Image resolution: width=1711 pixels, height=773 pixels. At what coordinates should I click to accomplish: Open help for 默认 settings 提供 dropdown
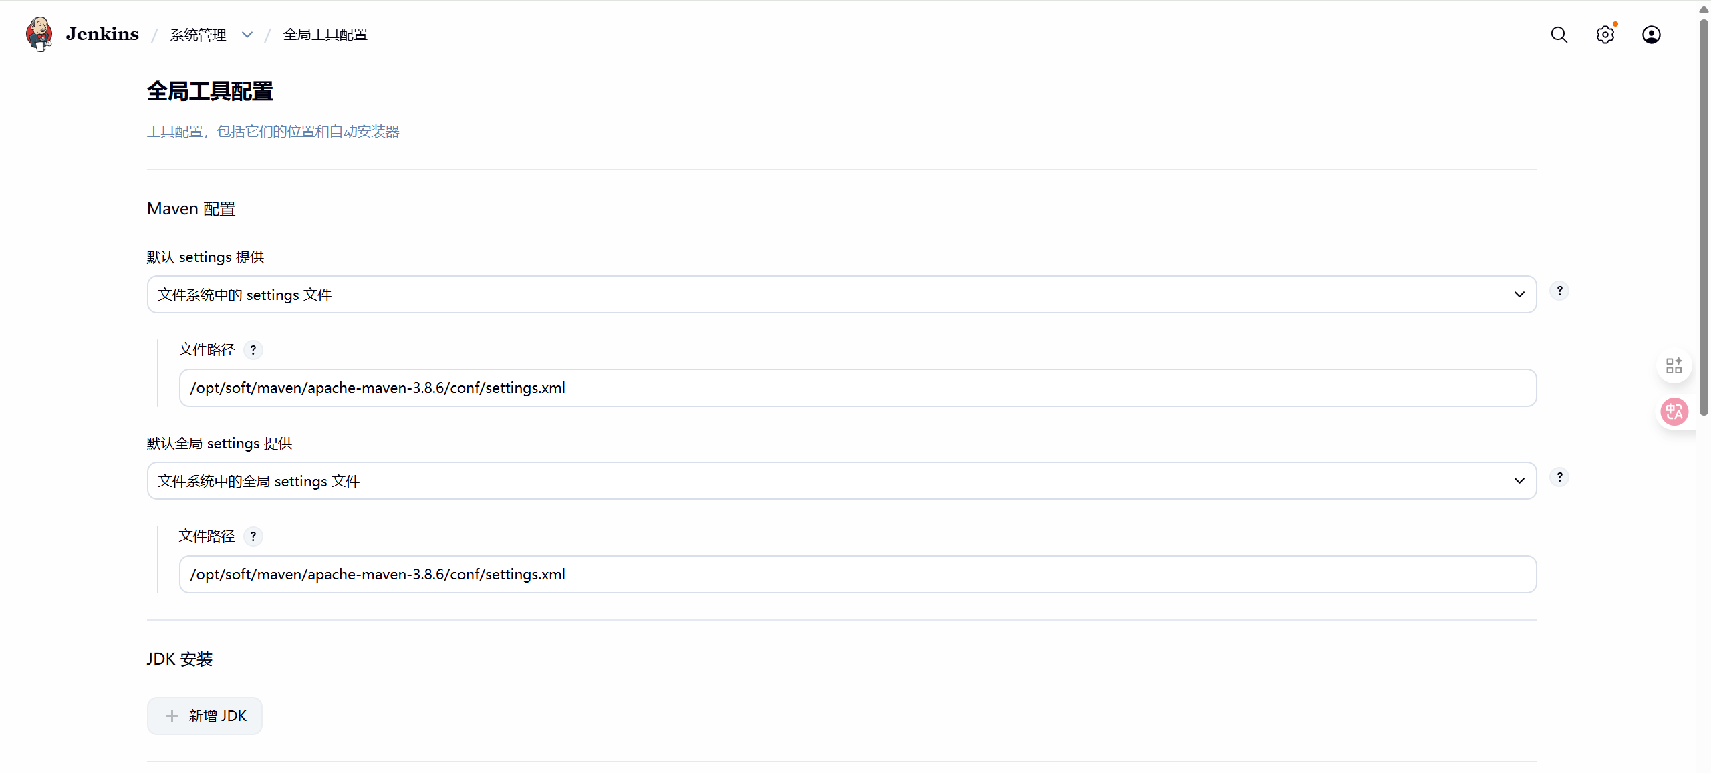coord(1559,291)
